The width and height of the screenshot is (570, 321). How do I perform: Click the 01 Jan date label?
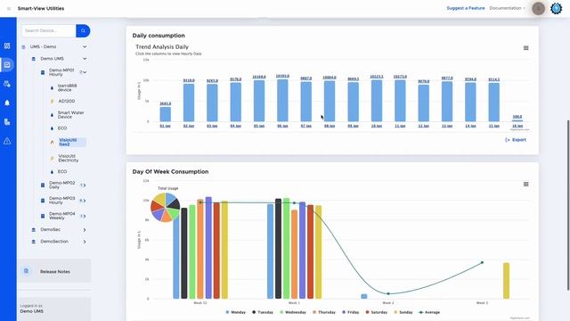pos(165,126)
